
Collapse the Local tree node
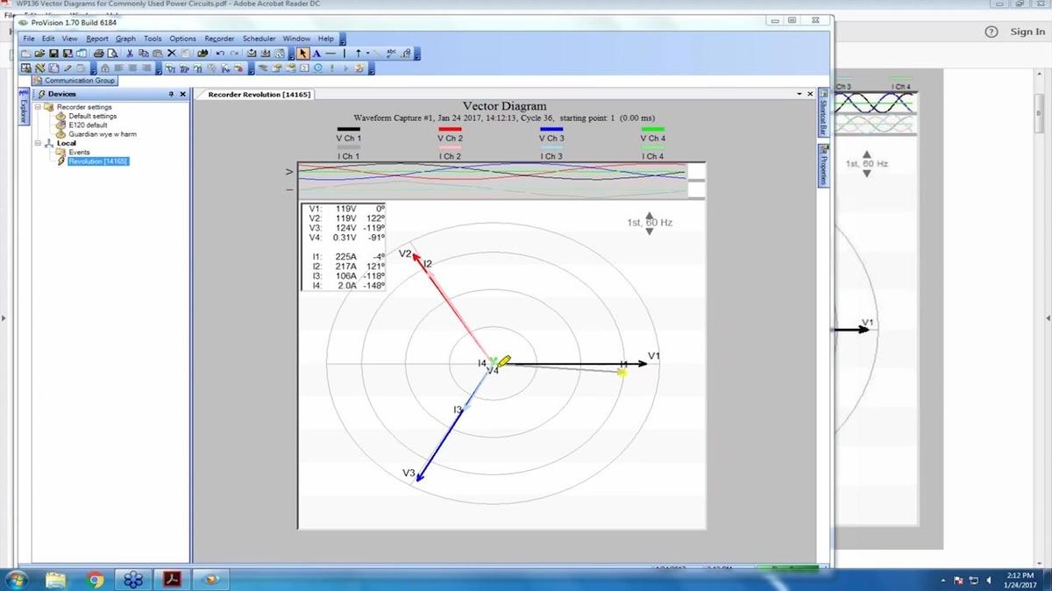(x=39, y=143)
